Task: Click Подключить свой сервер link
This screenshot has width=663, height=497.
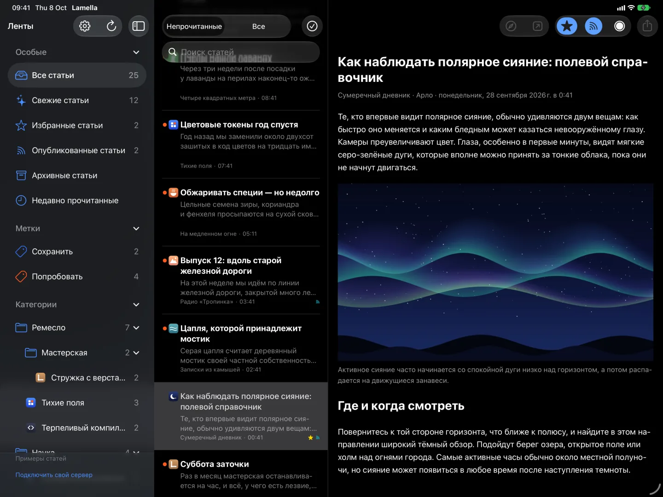Action: [54, 475]
